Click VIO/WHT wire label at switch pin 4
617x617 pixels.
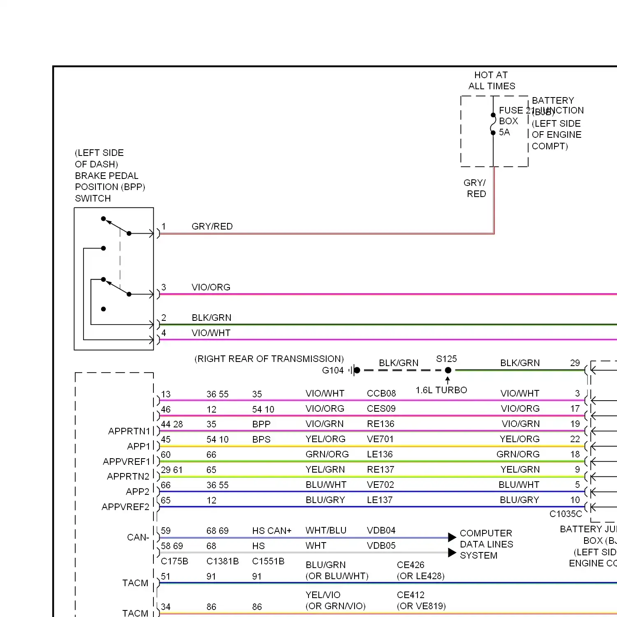211,333
